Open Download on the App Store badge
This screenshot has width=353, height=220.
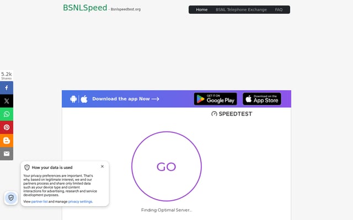coord(262,99)
